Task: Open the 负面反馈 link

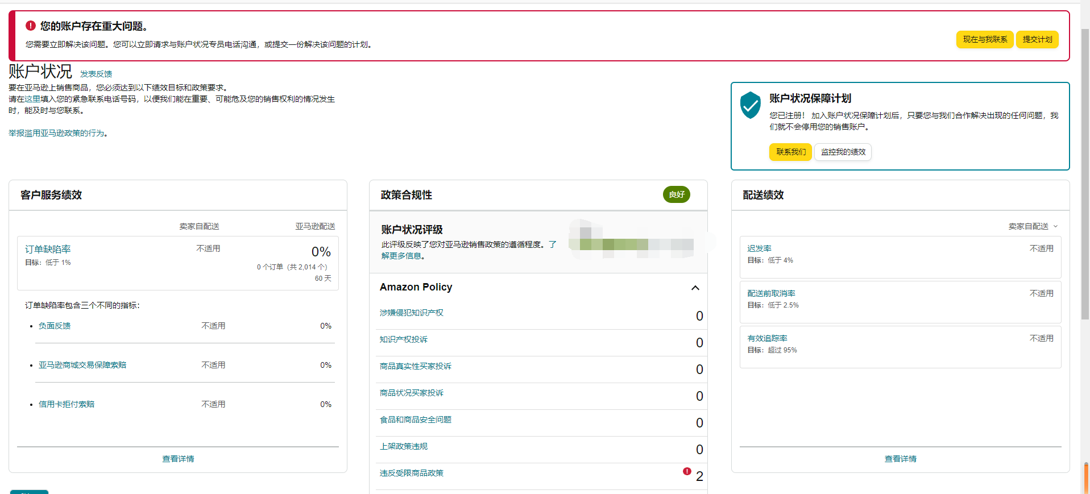Action: (55, 326)
